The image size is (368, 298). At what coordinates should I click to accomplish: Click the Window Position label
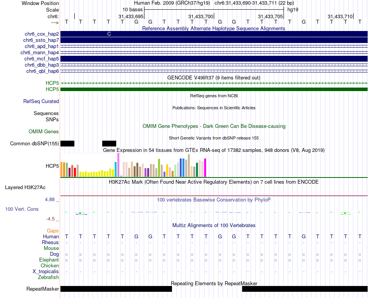(x=40, y=3)
